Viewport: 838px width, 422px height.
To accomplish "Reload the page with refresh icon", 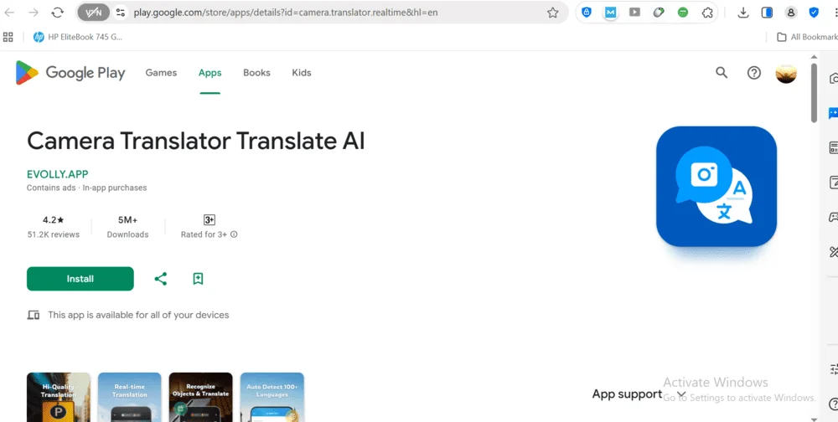I will click(58, 13).
